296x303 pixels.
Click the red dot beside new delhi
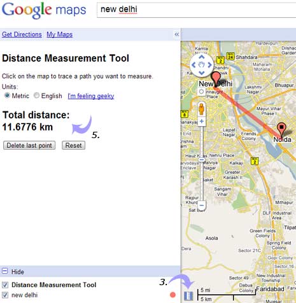[x=173, y=295]
